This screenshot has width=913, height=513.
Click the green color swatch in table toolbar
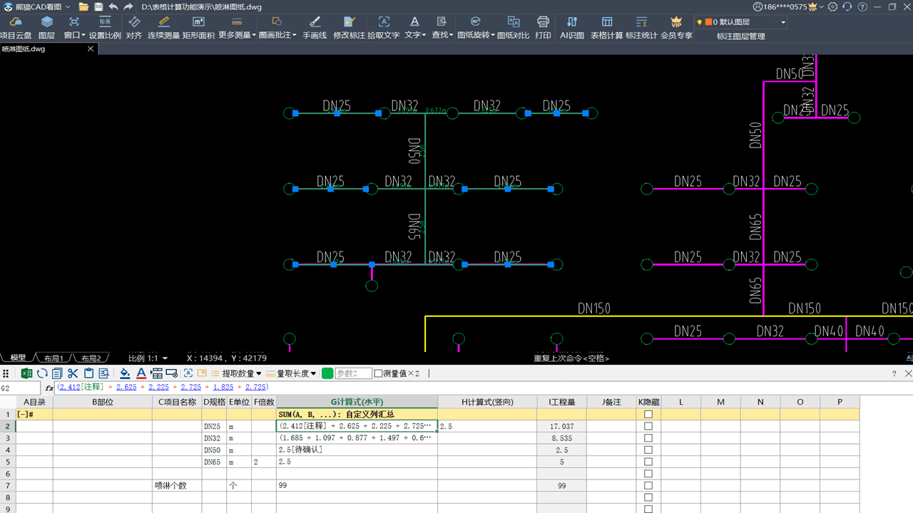(327, 373)
